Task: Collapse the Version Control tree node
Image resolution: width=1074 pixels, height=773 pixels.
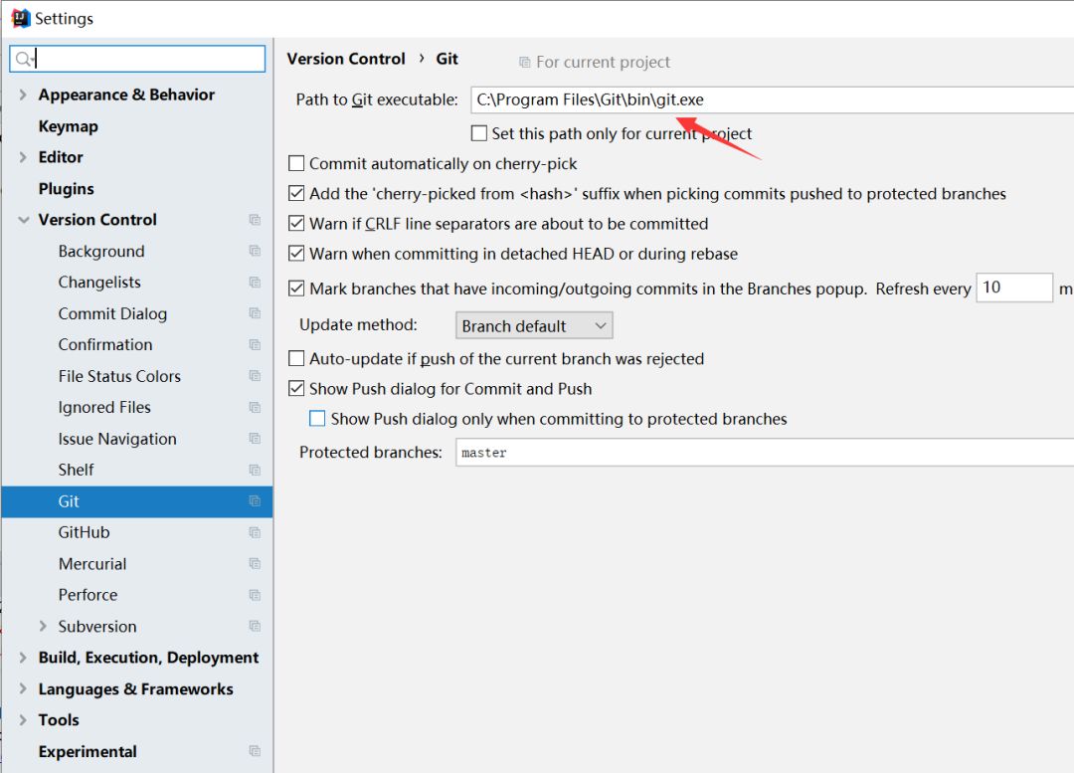Action: 23,220
